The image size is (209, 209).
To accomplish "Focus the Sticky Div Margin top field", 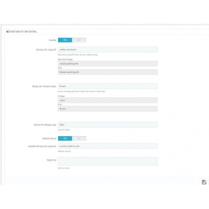I will click(108, 124).
